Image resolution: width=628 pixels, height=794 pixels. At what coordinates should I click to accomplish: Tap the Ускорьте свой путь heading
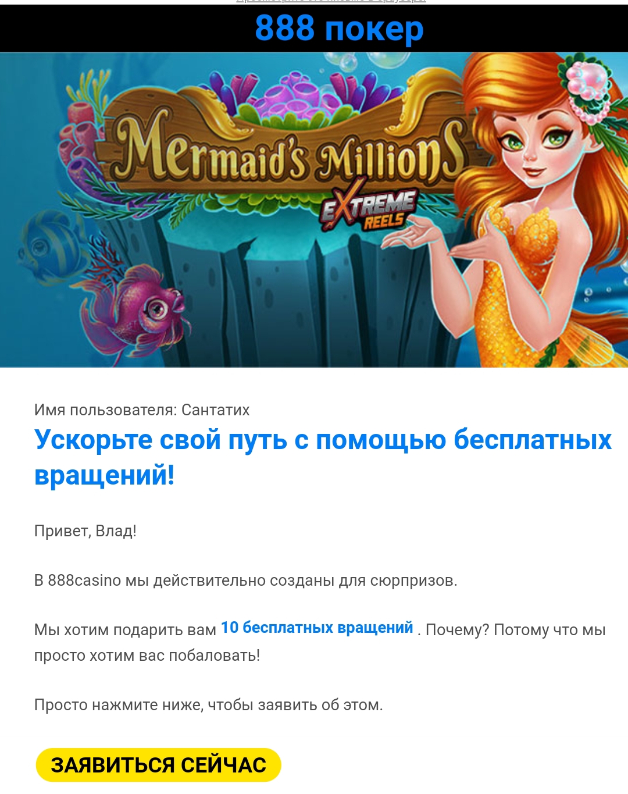coord(323,457)
